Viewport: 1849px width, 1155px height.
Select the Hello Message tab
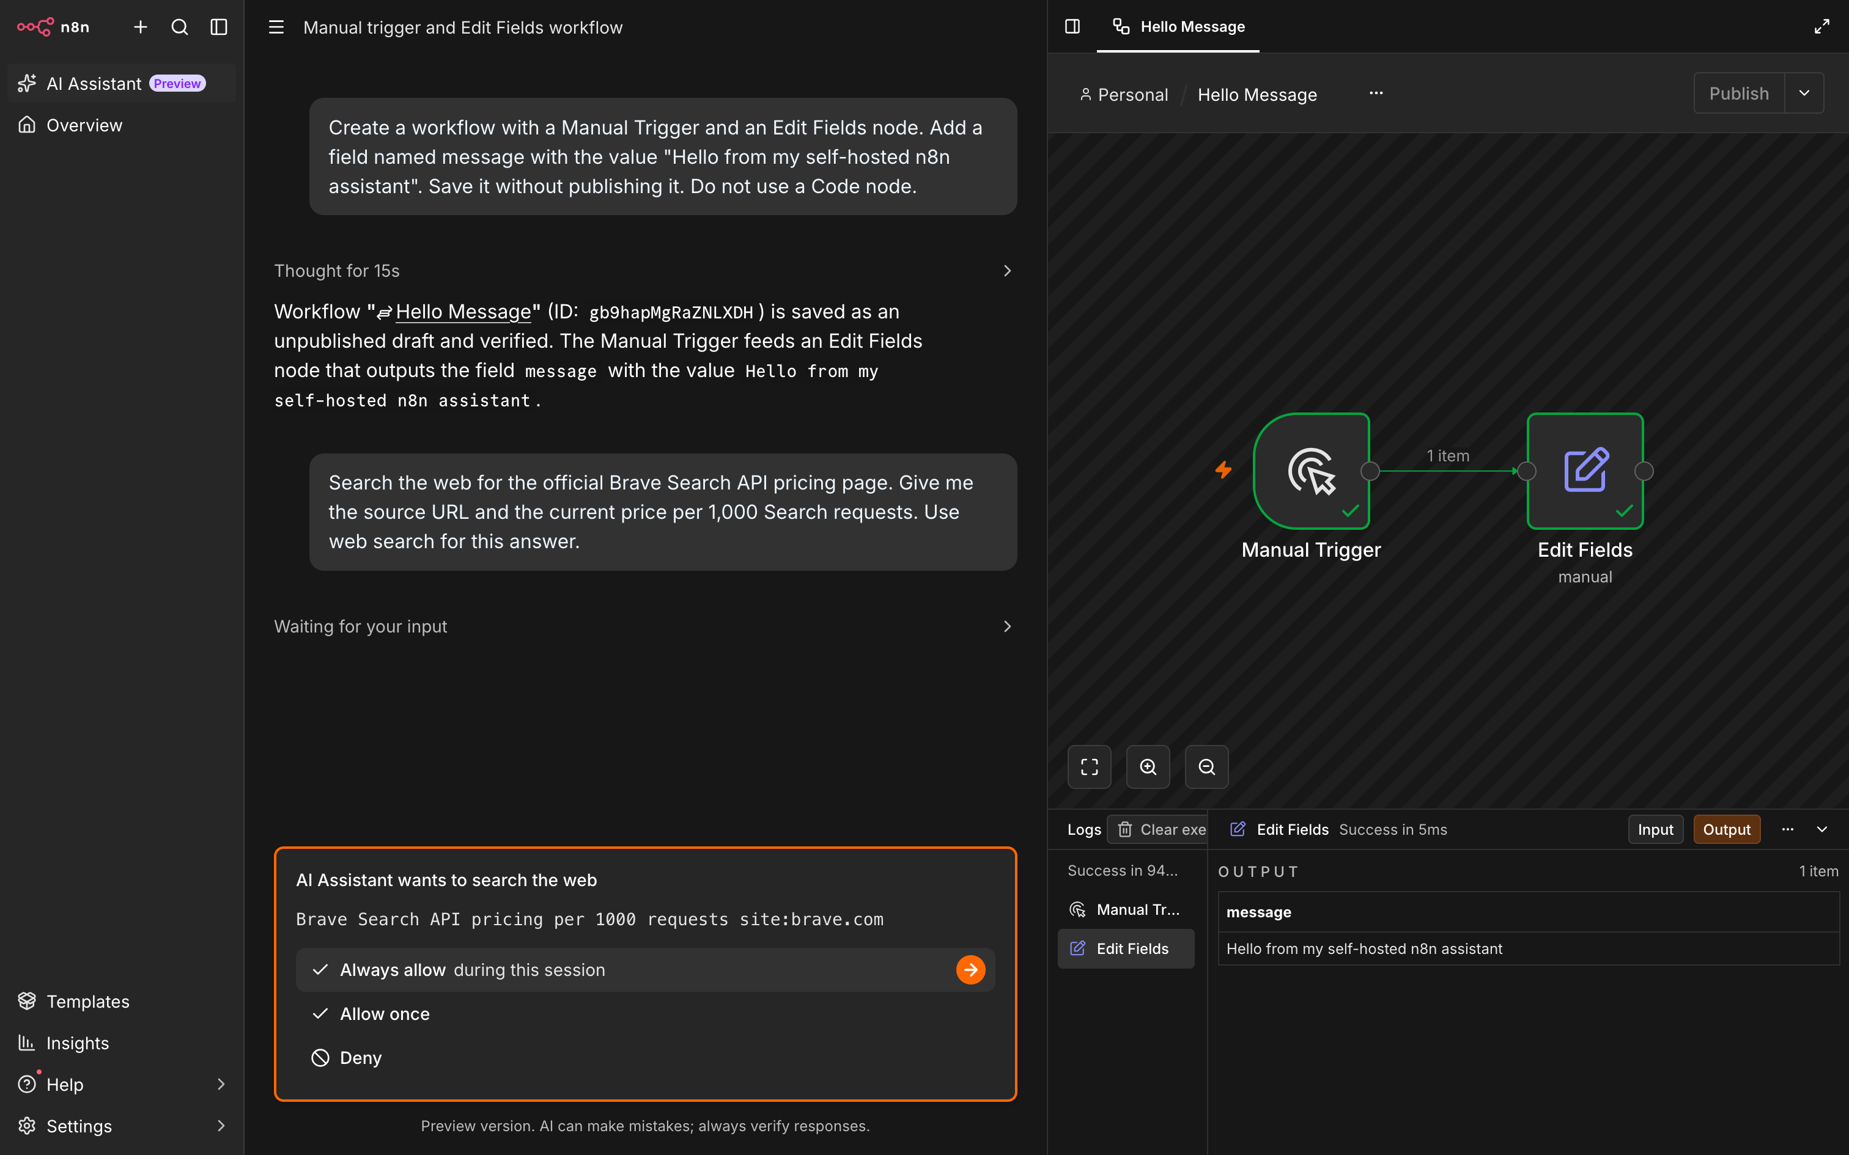tap(1178, 27)
